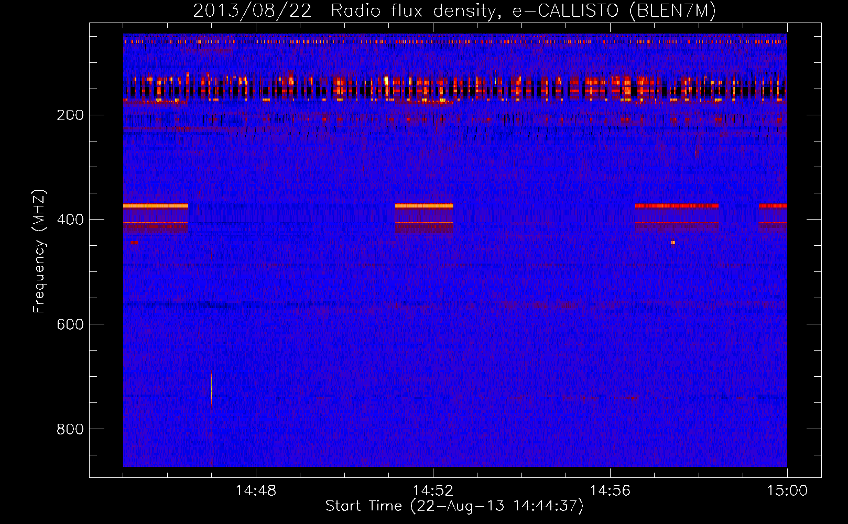Click the time tick label 15:00

(787, 491)
